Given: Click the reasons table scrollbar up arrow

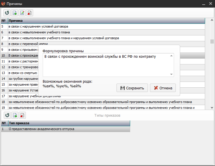Looking at the screenshot, I should pos(212,21).
